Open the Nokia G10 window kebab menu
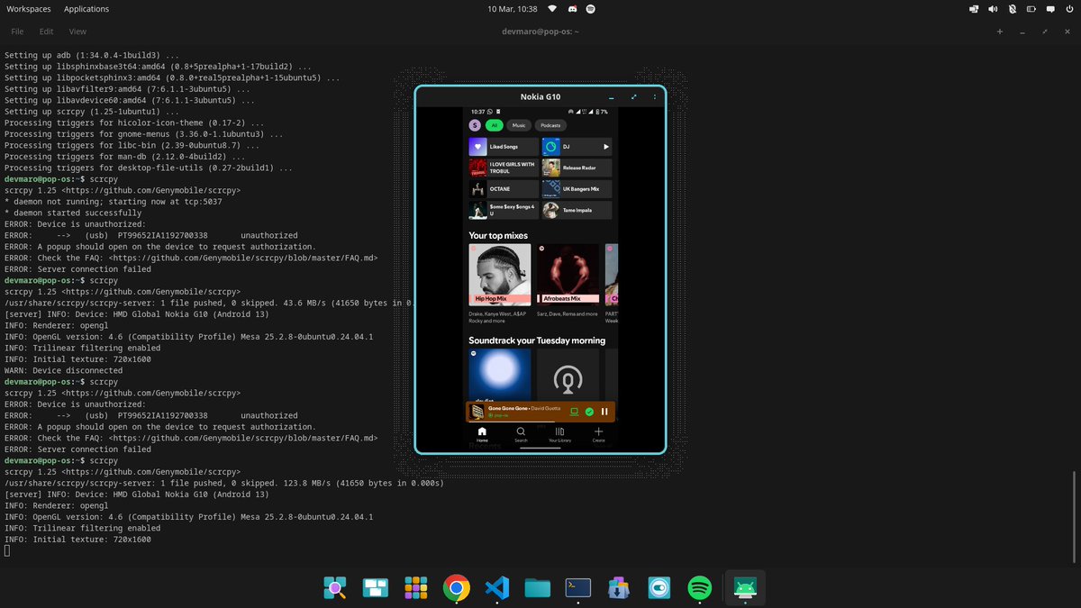The width and height of the screenshot is (1081, 608). click(655, 97)
